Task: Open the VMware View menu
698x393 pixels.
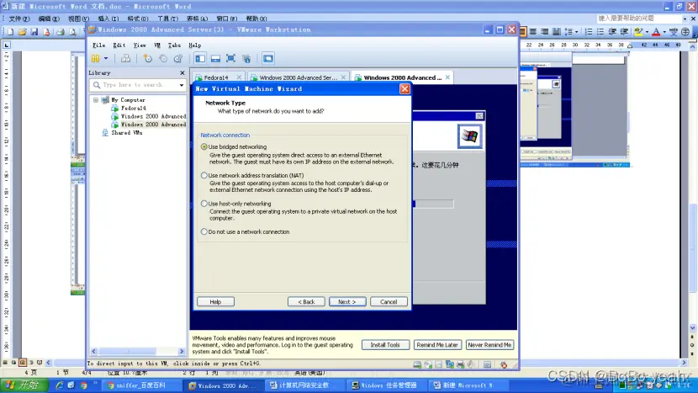Action: click(140, 45)
